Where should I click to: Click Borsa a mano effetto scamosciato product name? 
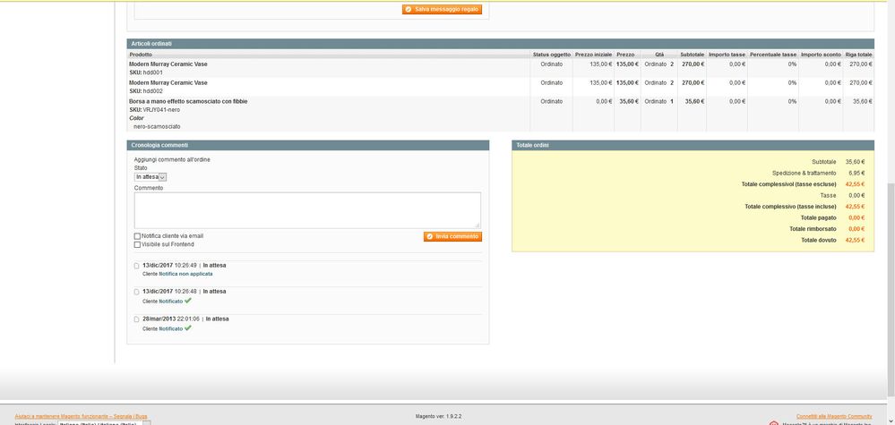pyautogui.click(x=188, y=101)
